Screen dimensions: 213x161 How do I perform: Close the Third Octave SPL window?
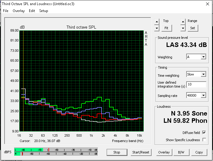coord(208,4)
